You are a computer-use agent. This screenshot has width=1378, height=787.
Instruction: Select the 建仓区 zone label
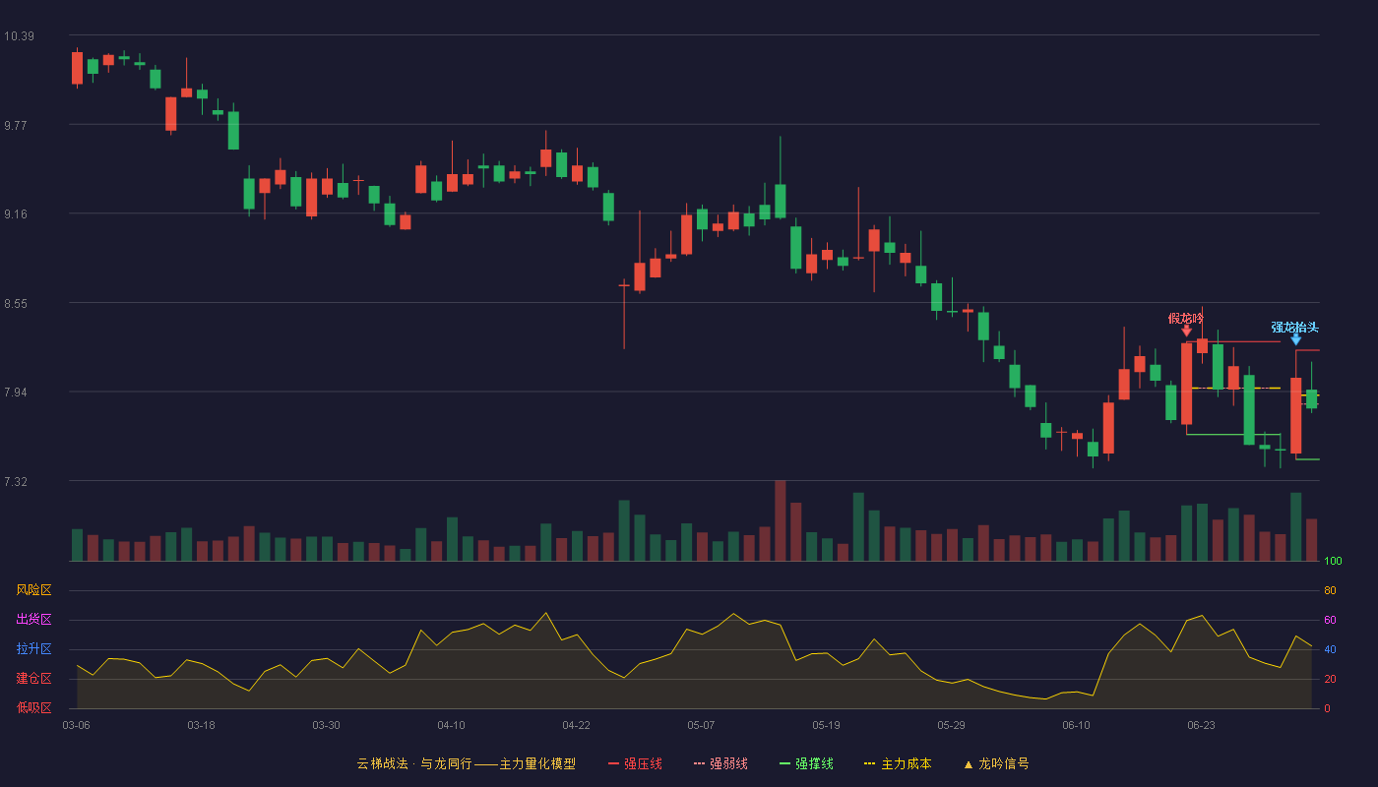point(33,679)
